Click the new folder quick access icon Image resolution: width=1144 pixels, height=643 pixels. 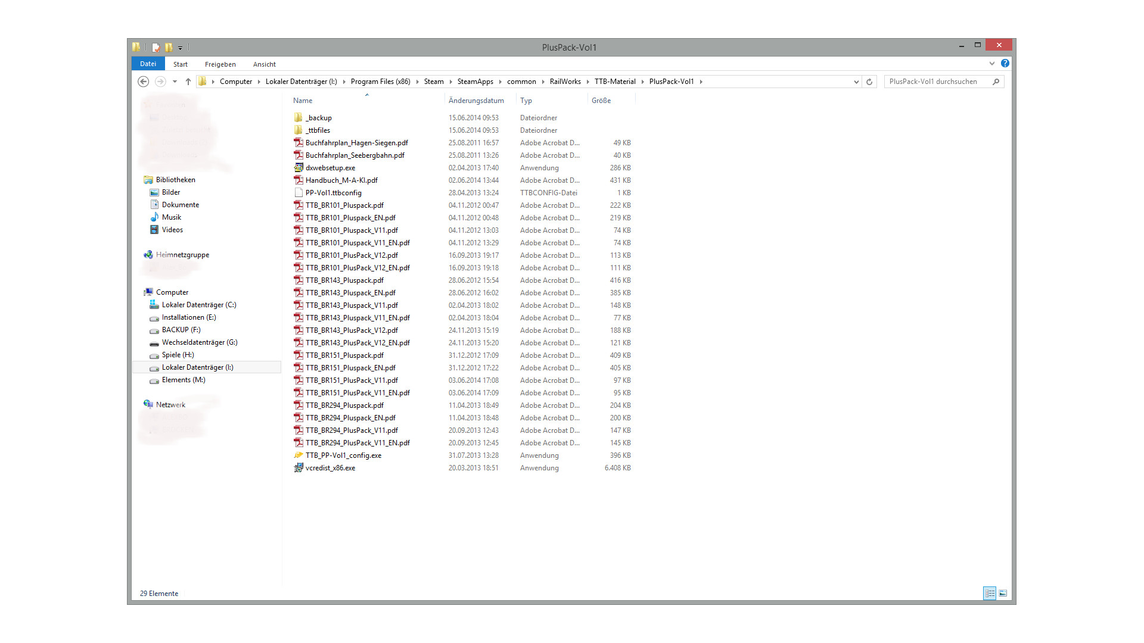coord(169,47)
